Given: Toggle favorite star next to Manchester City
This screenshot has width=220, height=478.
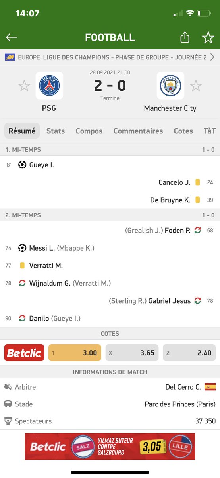Looking at the screenshot, I should [x=195, y=86].
